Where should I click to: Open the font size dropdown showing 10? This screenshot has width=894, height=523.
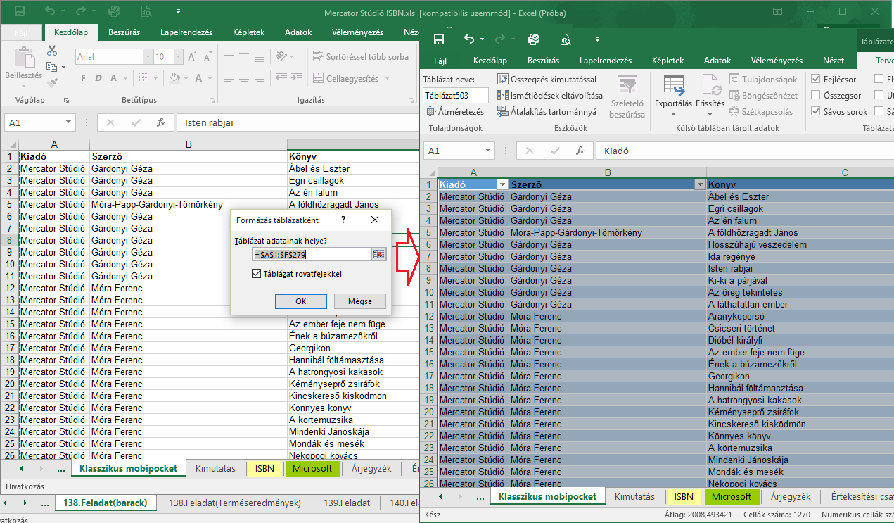pos(178,57)
